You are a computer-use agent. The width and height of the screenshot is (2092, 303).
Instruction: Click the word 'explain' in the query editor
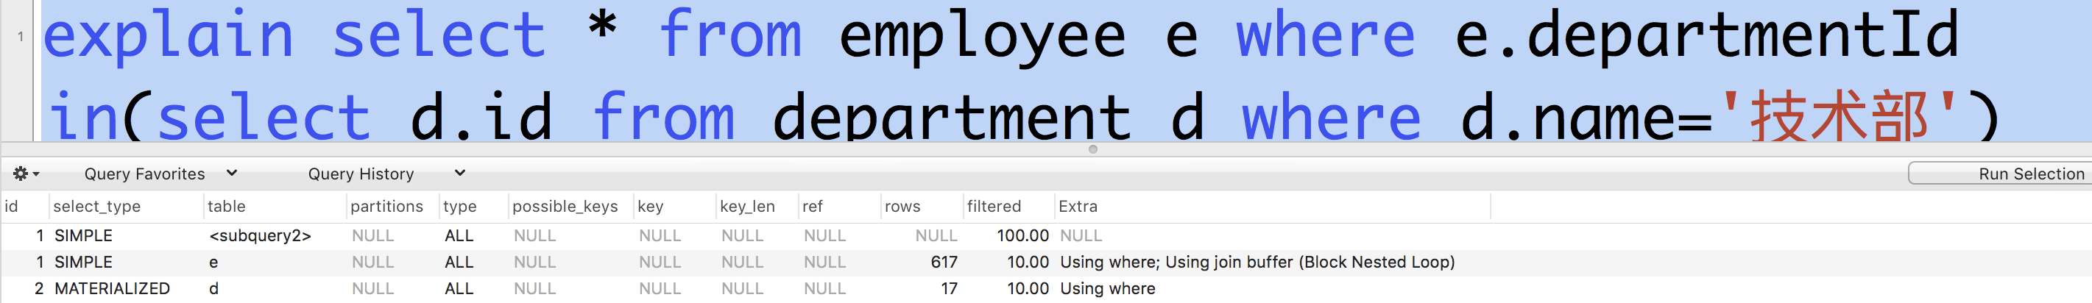point(167,36)
